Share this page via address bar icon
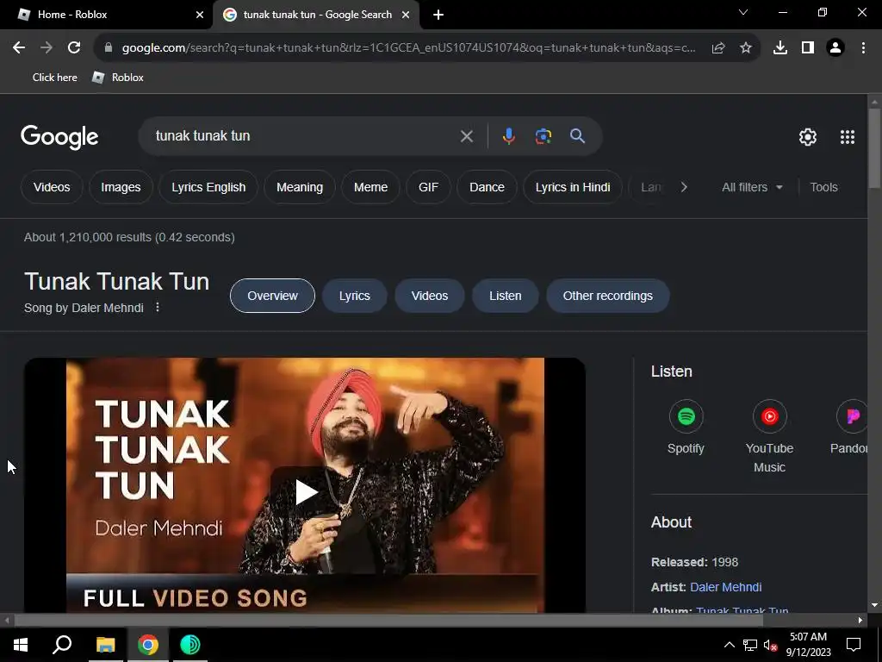The height and width of the screenshot is (662, 882). tap(718, 48)
